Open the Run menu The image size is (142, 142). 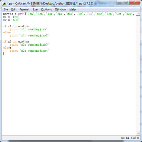point(35,9)
